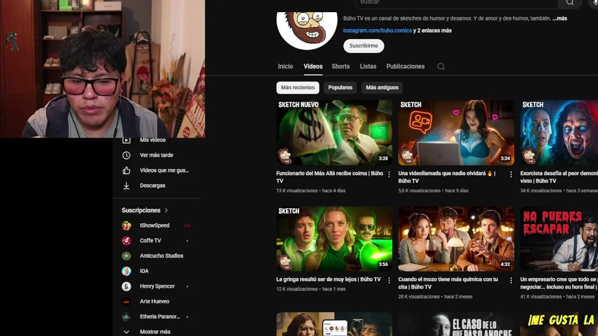Click IShowSpeed subscription name
The image size is (598, 336).
point(155,225)
